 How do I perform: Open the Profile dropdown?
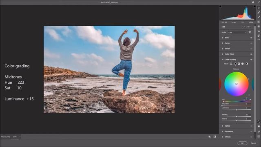coord(237,33)
